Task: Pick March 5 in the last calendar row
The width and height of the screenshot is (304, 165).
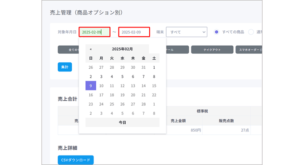Action: click(123, 113)
